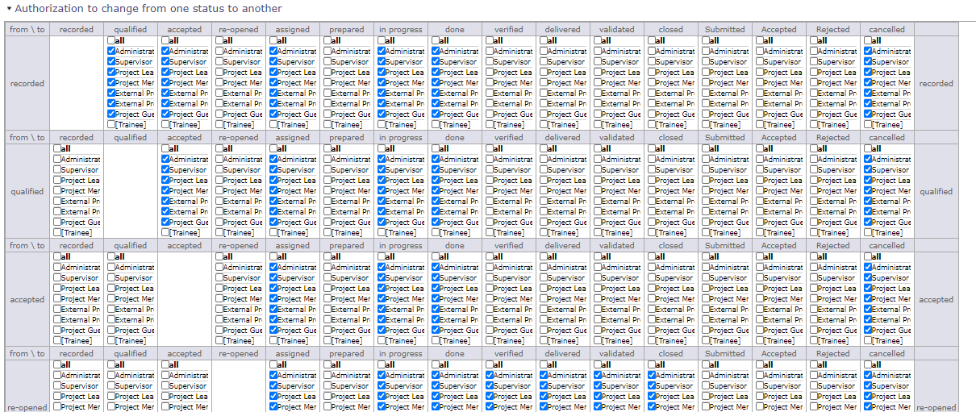Check Trainee for recorded to assigned transition
The width and height of the screenshot is (976, 412).
(274, 124)
